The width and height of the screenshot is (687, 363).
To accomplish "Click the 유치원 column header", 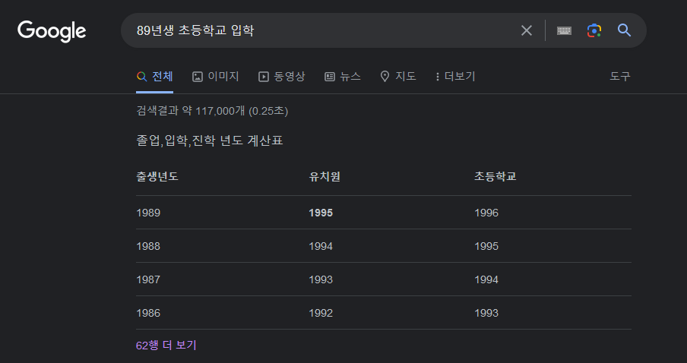I will [x=324, y=177].
